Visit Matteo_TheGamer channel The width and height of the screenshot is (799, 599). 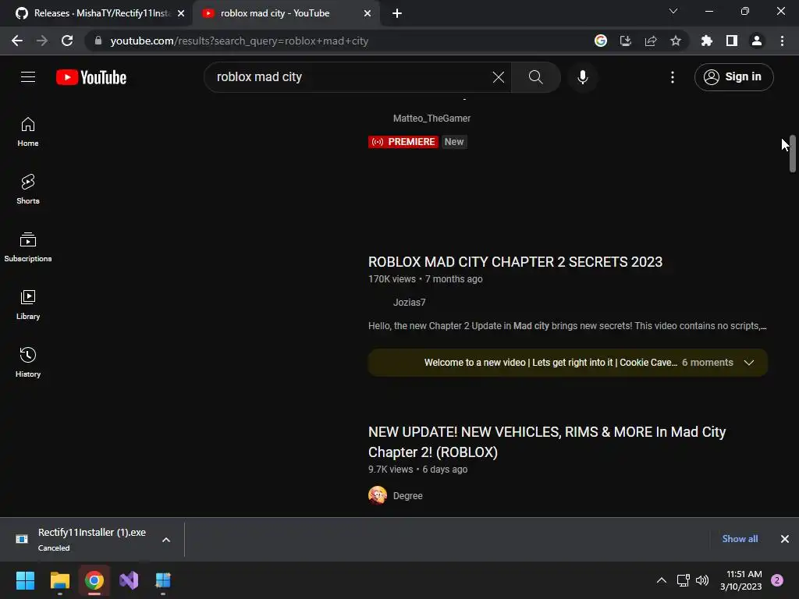(431, 119)
